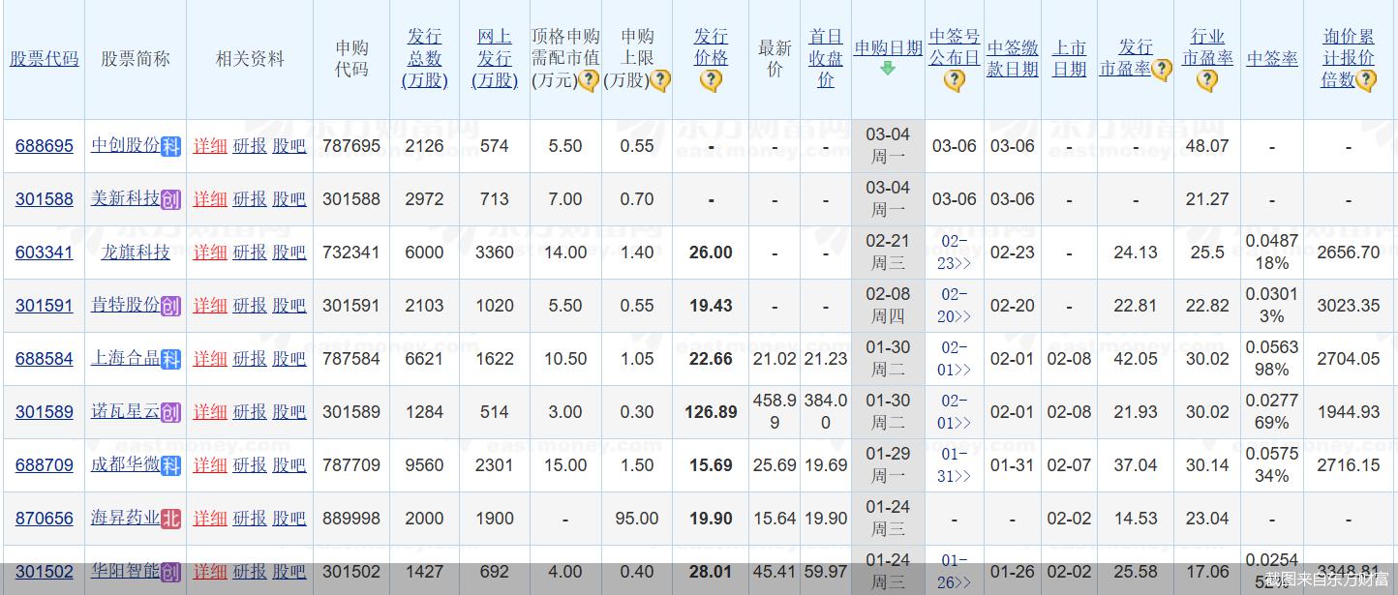Open help icon beside 顶格申购需配市值 header

pos(588,81)
